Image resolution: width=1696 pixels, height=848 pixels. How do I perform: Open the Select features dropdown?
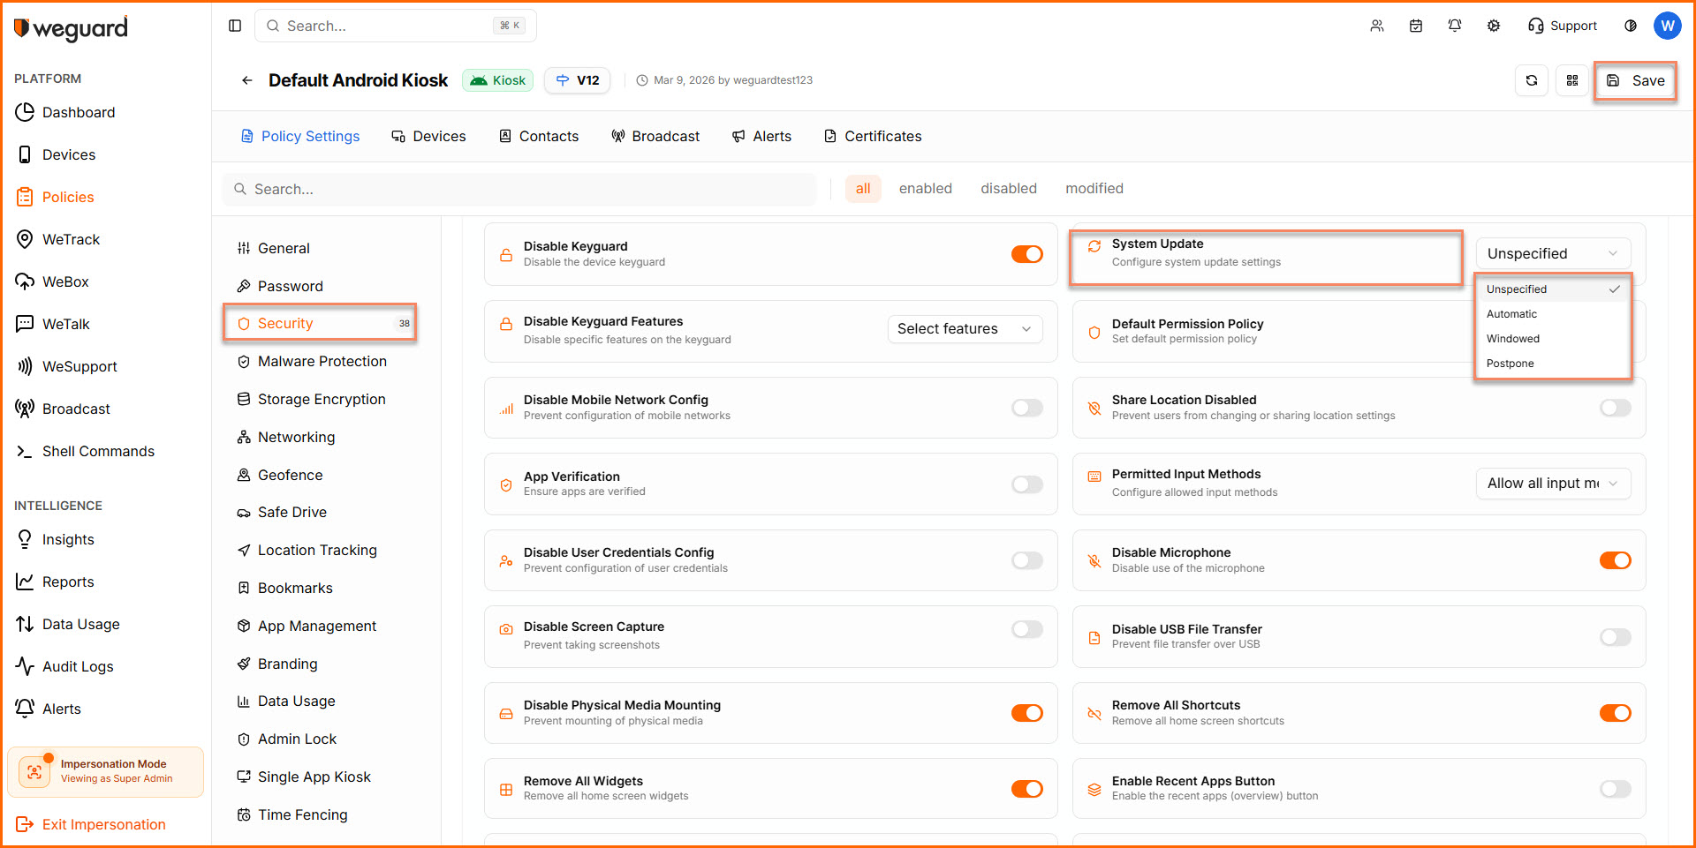pos(964,329)
